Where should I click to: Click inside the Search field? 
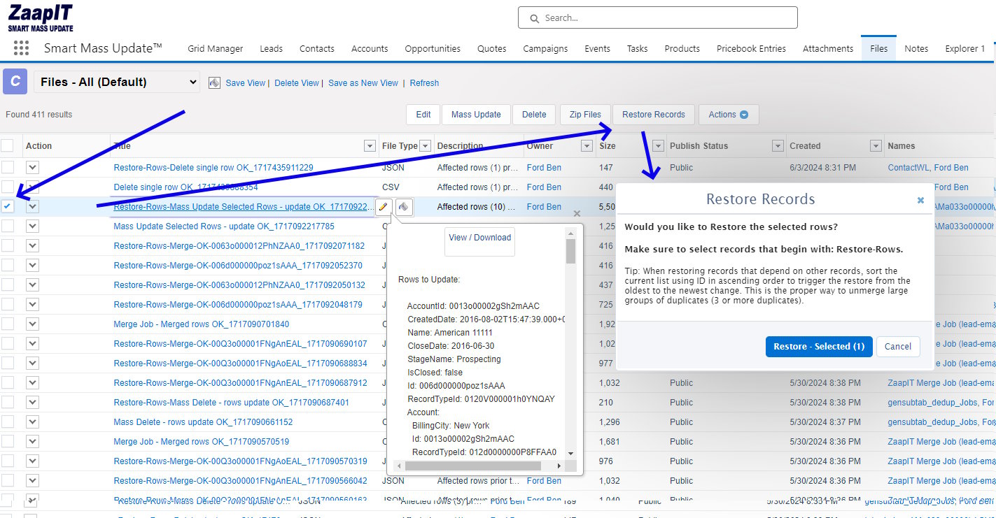point(658,17)
